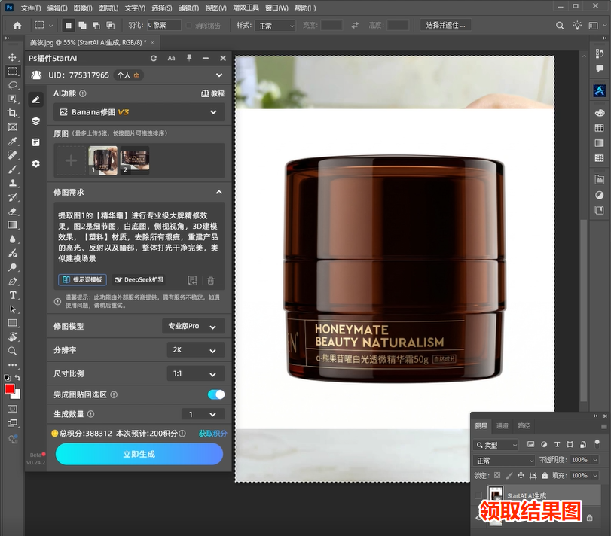Select the Eraser tool
Screen dimensions: 611x536
tap(13, 212)
